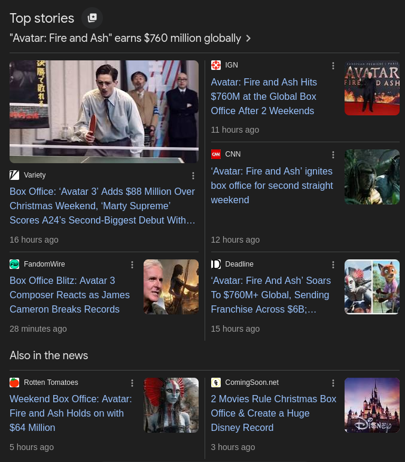Read the Variety 'Avatar 3' Adds $88 Million article

[x=102, y=206]
